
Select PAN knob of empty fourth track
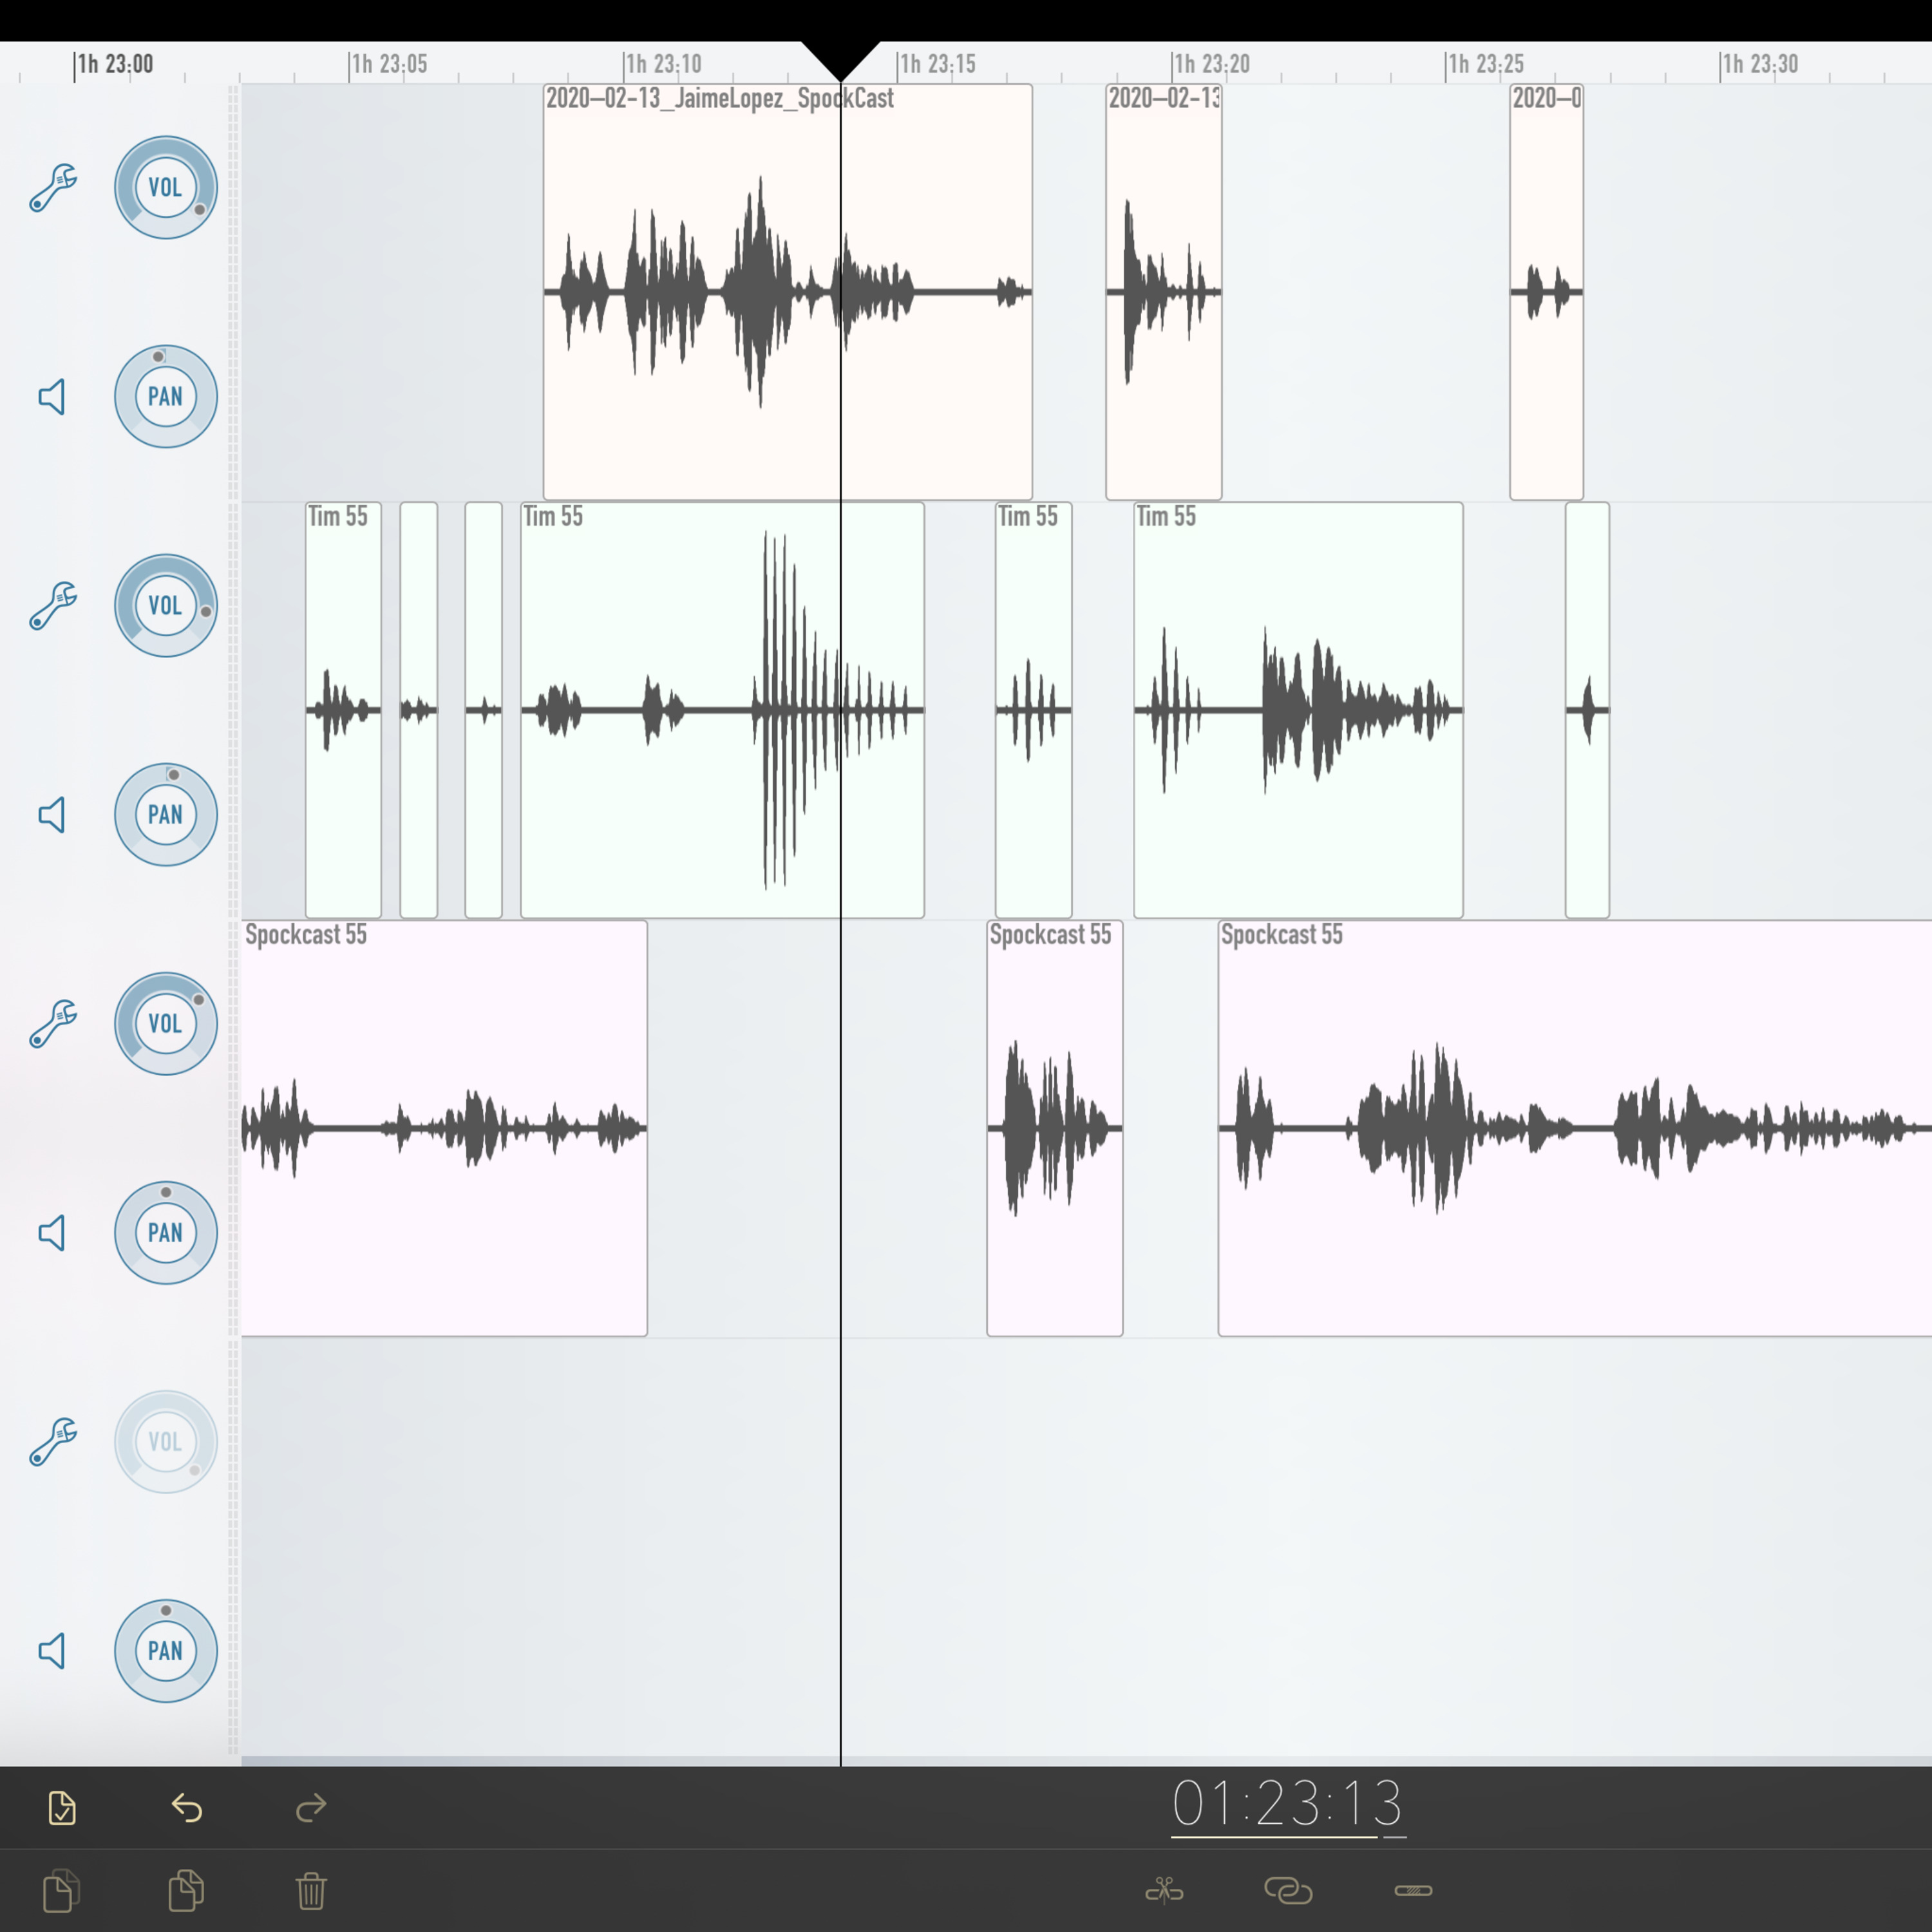tap(166, 1651)
